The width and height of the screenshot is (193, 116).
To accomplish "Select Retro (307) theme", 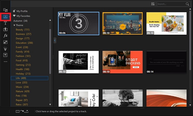I will click(x=22, y=105).
